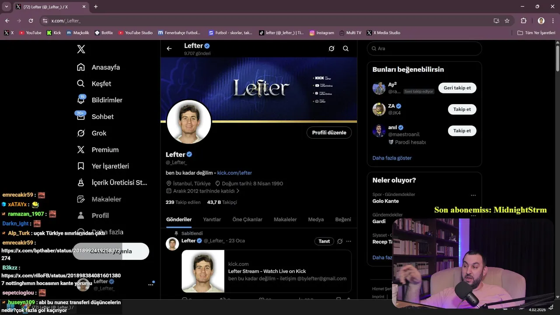Open Lefter Stream kick.com card

(266, 271)
